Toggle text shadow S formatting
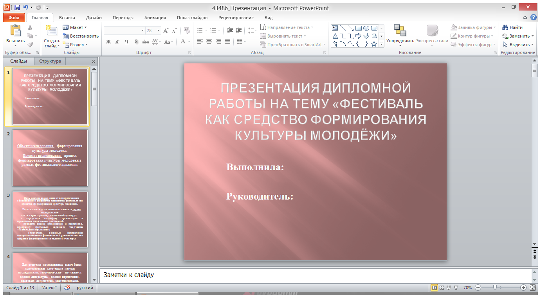Image resolution: width=541 pixels, height=295 pixels. click(136, 41)
